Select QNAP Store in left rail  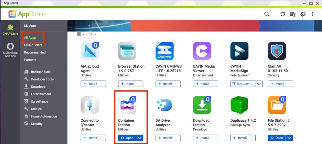(10, 30)
